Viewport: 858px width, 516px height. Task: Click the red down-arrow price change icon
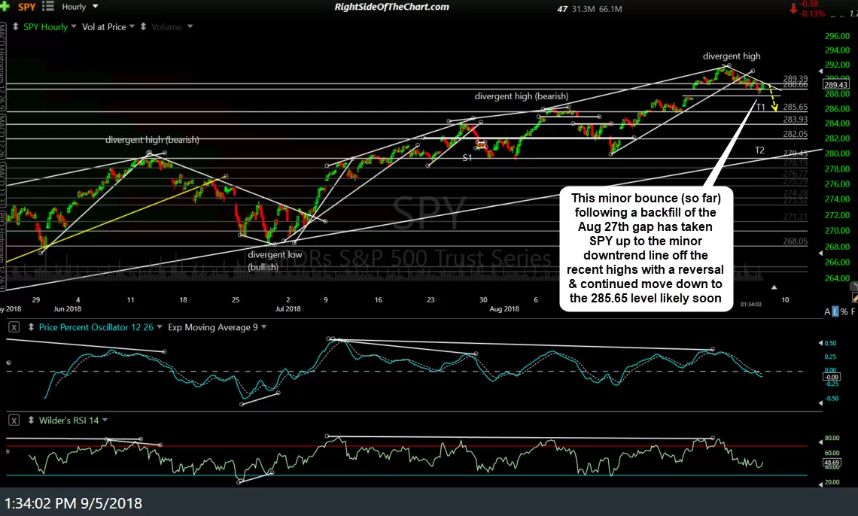(x=793, y=9)
